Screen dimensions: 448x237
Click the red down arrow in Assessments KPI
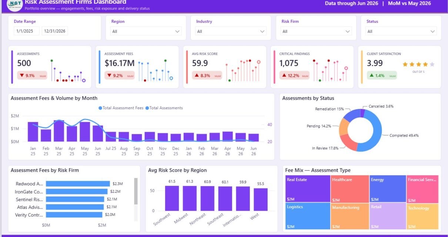click(x=22, y=76)
